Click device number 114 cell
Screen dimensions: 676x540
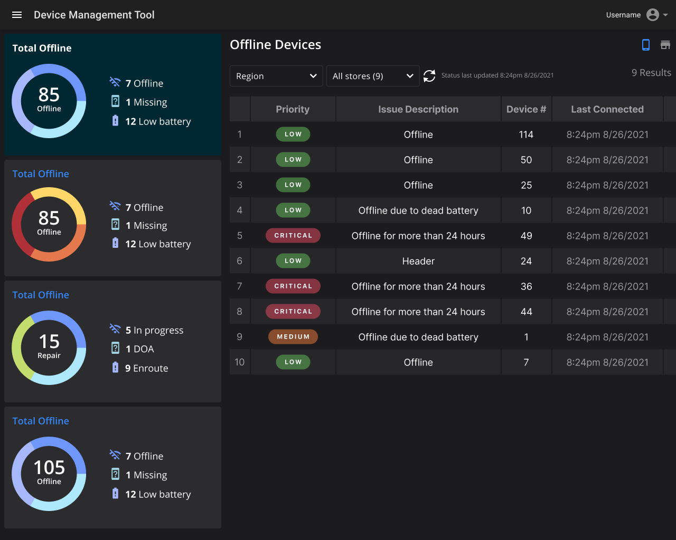coord(526,134)
